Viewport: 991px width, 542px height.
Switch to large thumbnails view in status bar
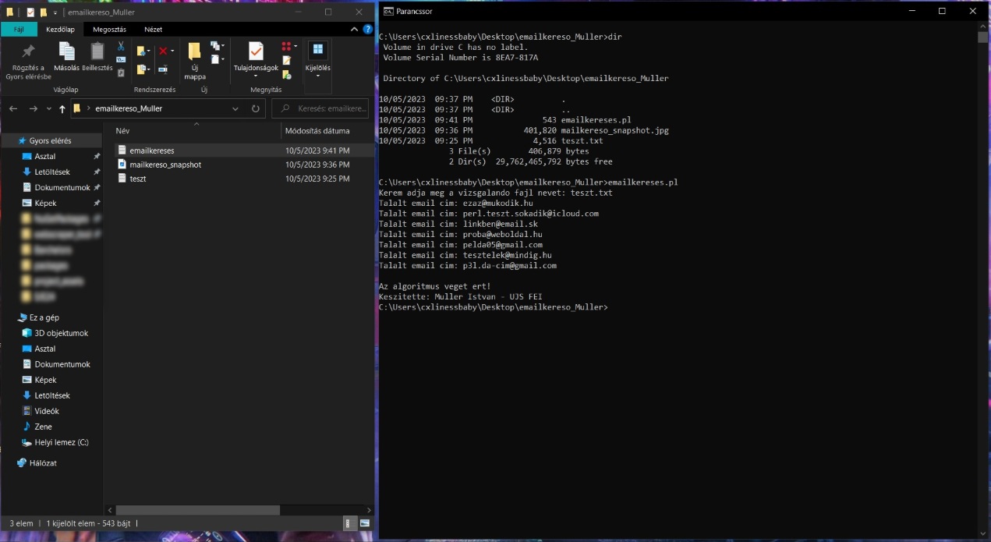[366, 523]
